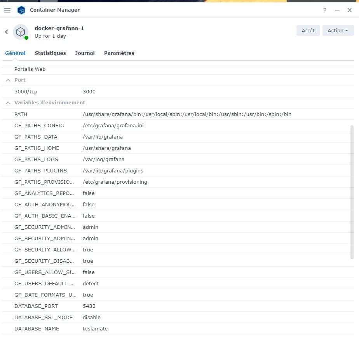Select the GF_PATHS_LOGS variable

(36, 160)
